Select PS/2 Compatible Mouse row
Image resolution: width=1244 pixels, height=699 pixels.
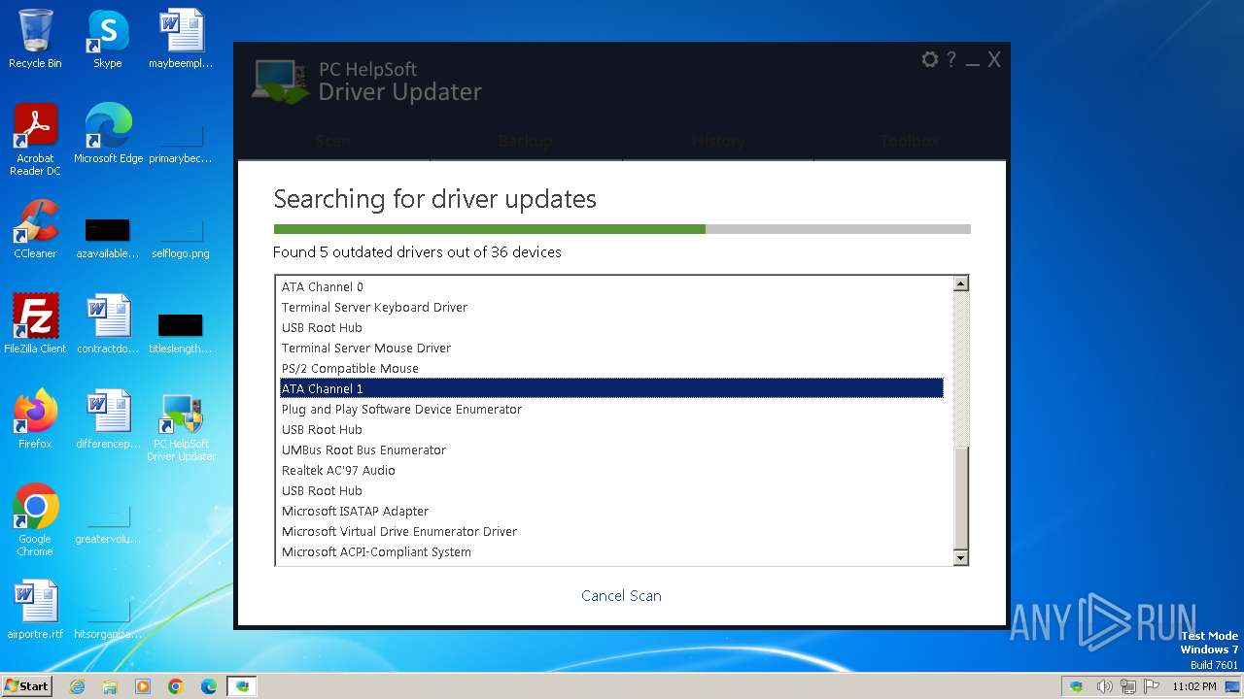pyautogui.click(x=609, y=369)
